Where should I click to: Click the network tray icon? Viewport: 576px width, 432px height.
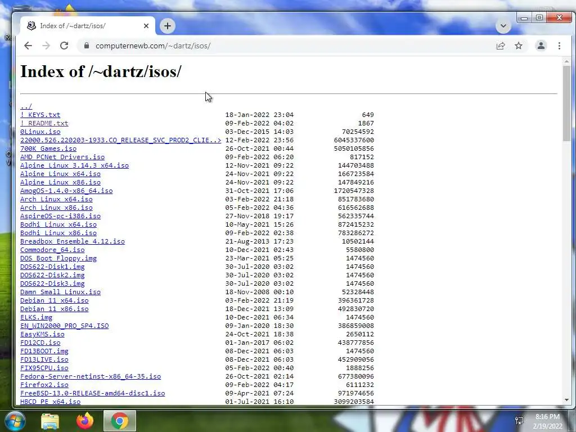click(x=519, y=421)
